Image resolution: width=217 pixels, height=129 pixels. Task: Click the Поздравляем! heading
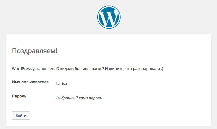[35, 51]
